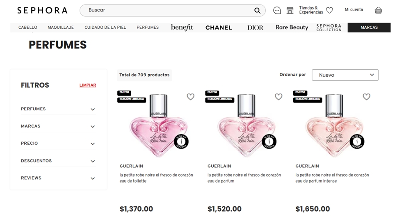Click the black Marcas button

[369, 27]
